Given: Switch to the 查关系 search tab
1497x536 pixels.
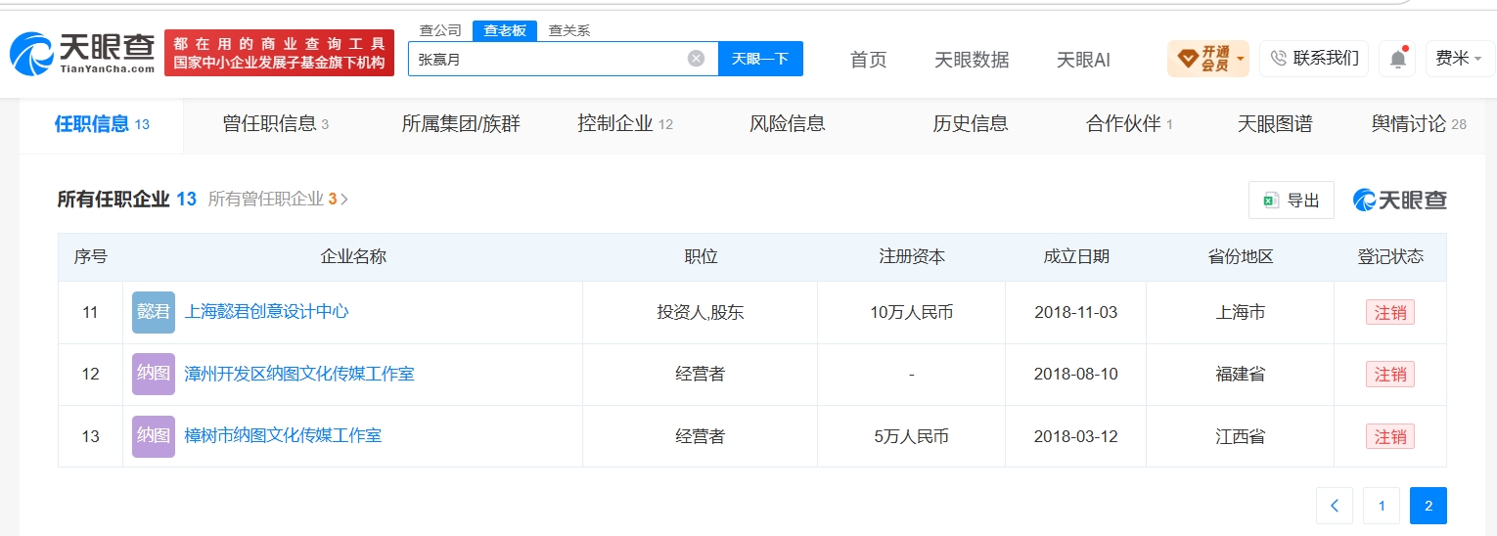Looking at the screenshot, I should [x=568, y=30].
